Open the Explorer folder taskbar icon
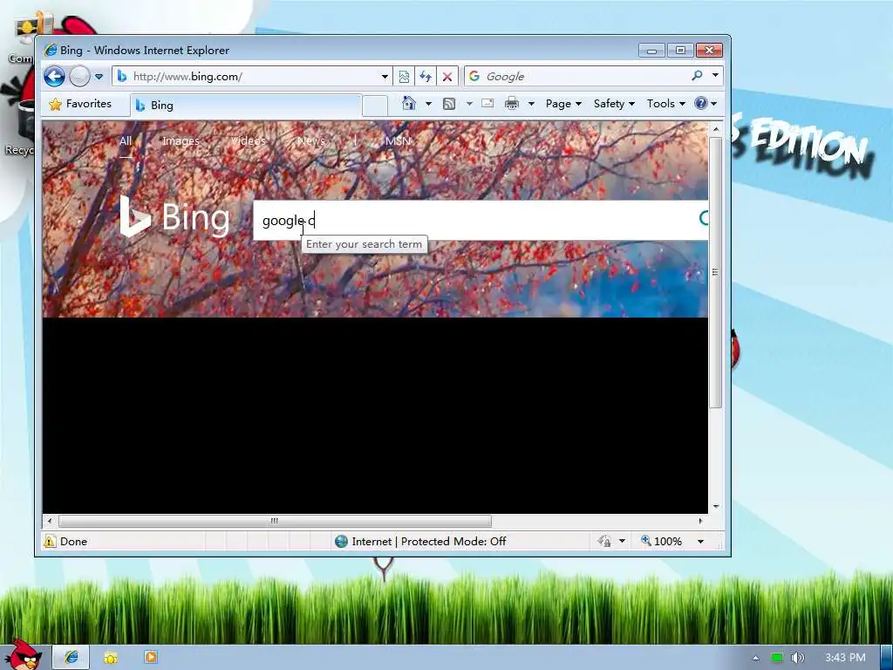 point(111,658)
